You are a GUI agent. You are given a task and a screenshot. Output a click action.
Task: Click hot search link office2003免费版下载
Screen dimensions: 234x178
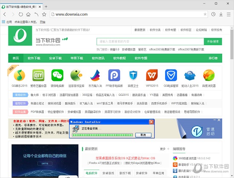point(162,49)
